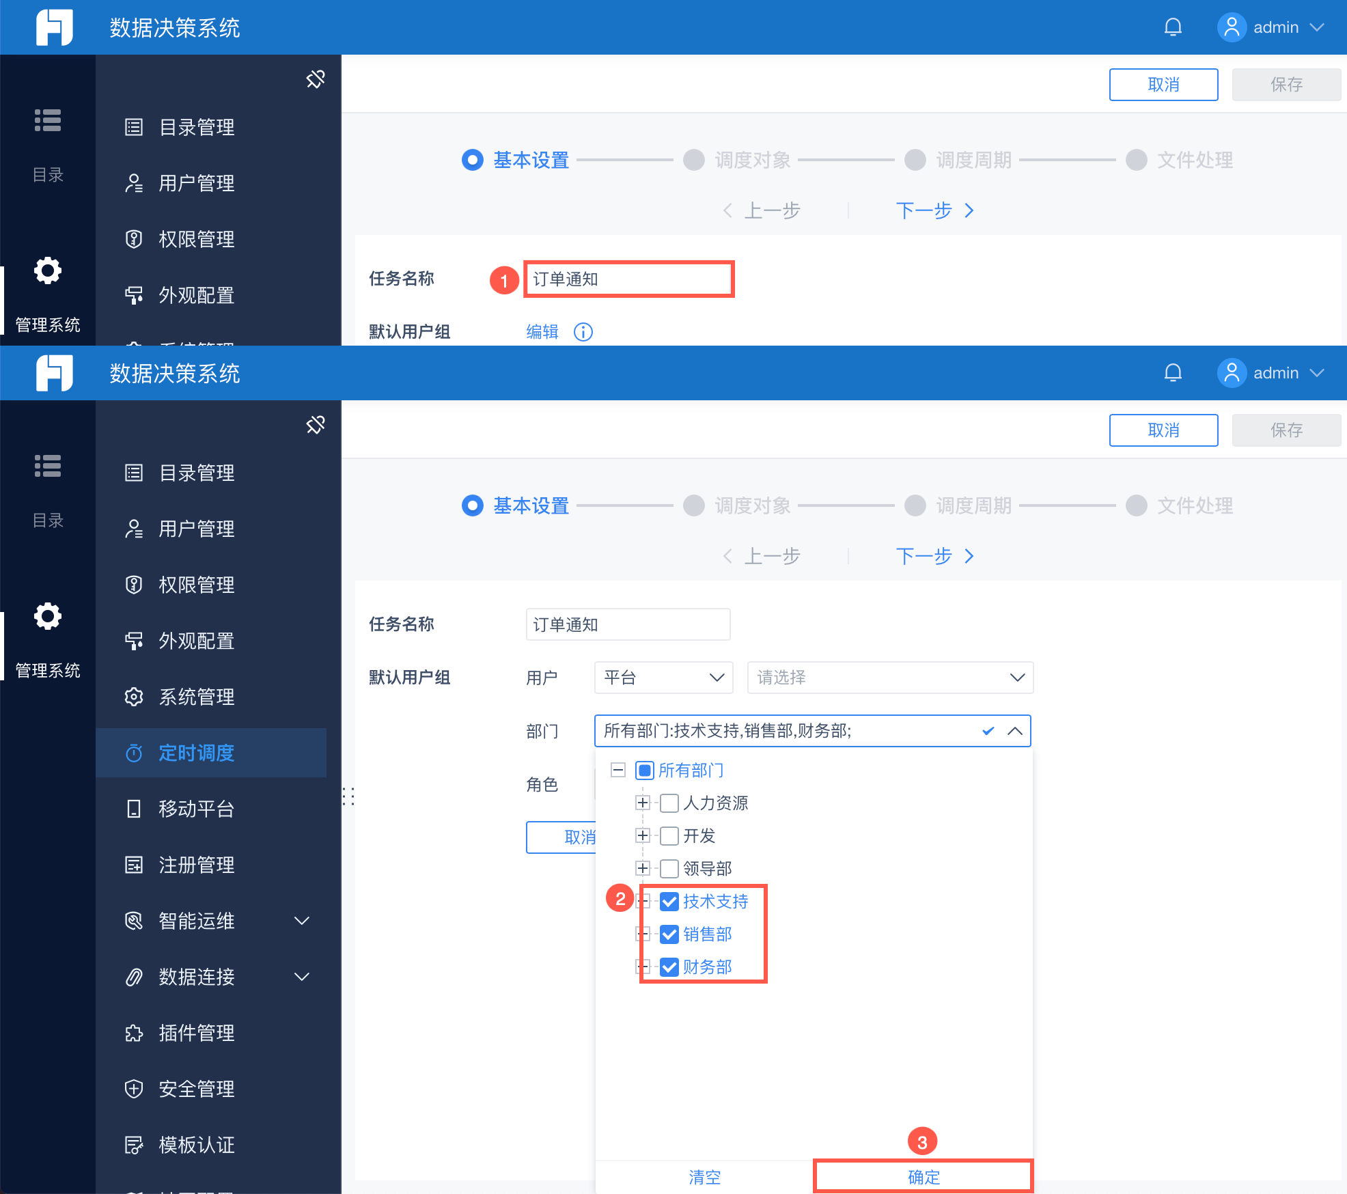
Task: Click the 插件管理 puzzle icon
Action: click(134, 1033)
